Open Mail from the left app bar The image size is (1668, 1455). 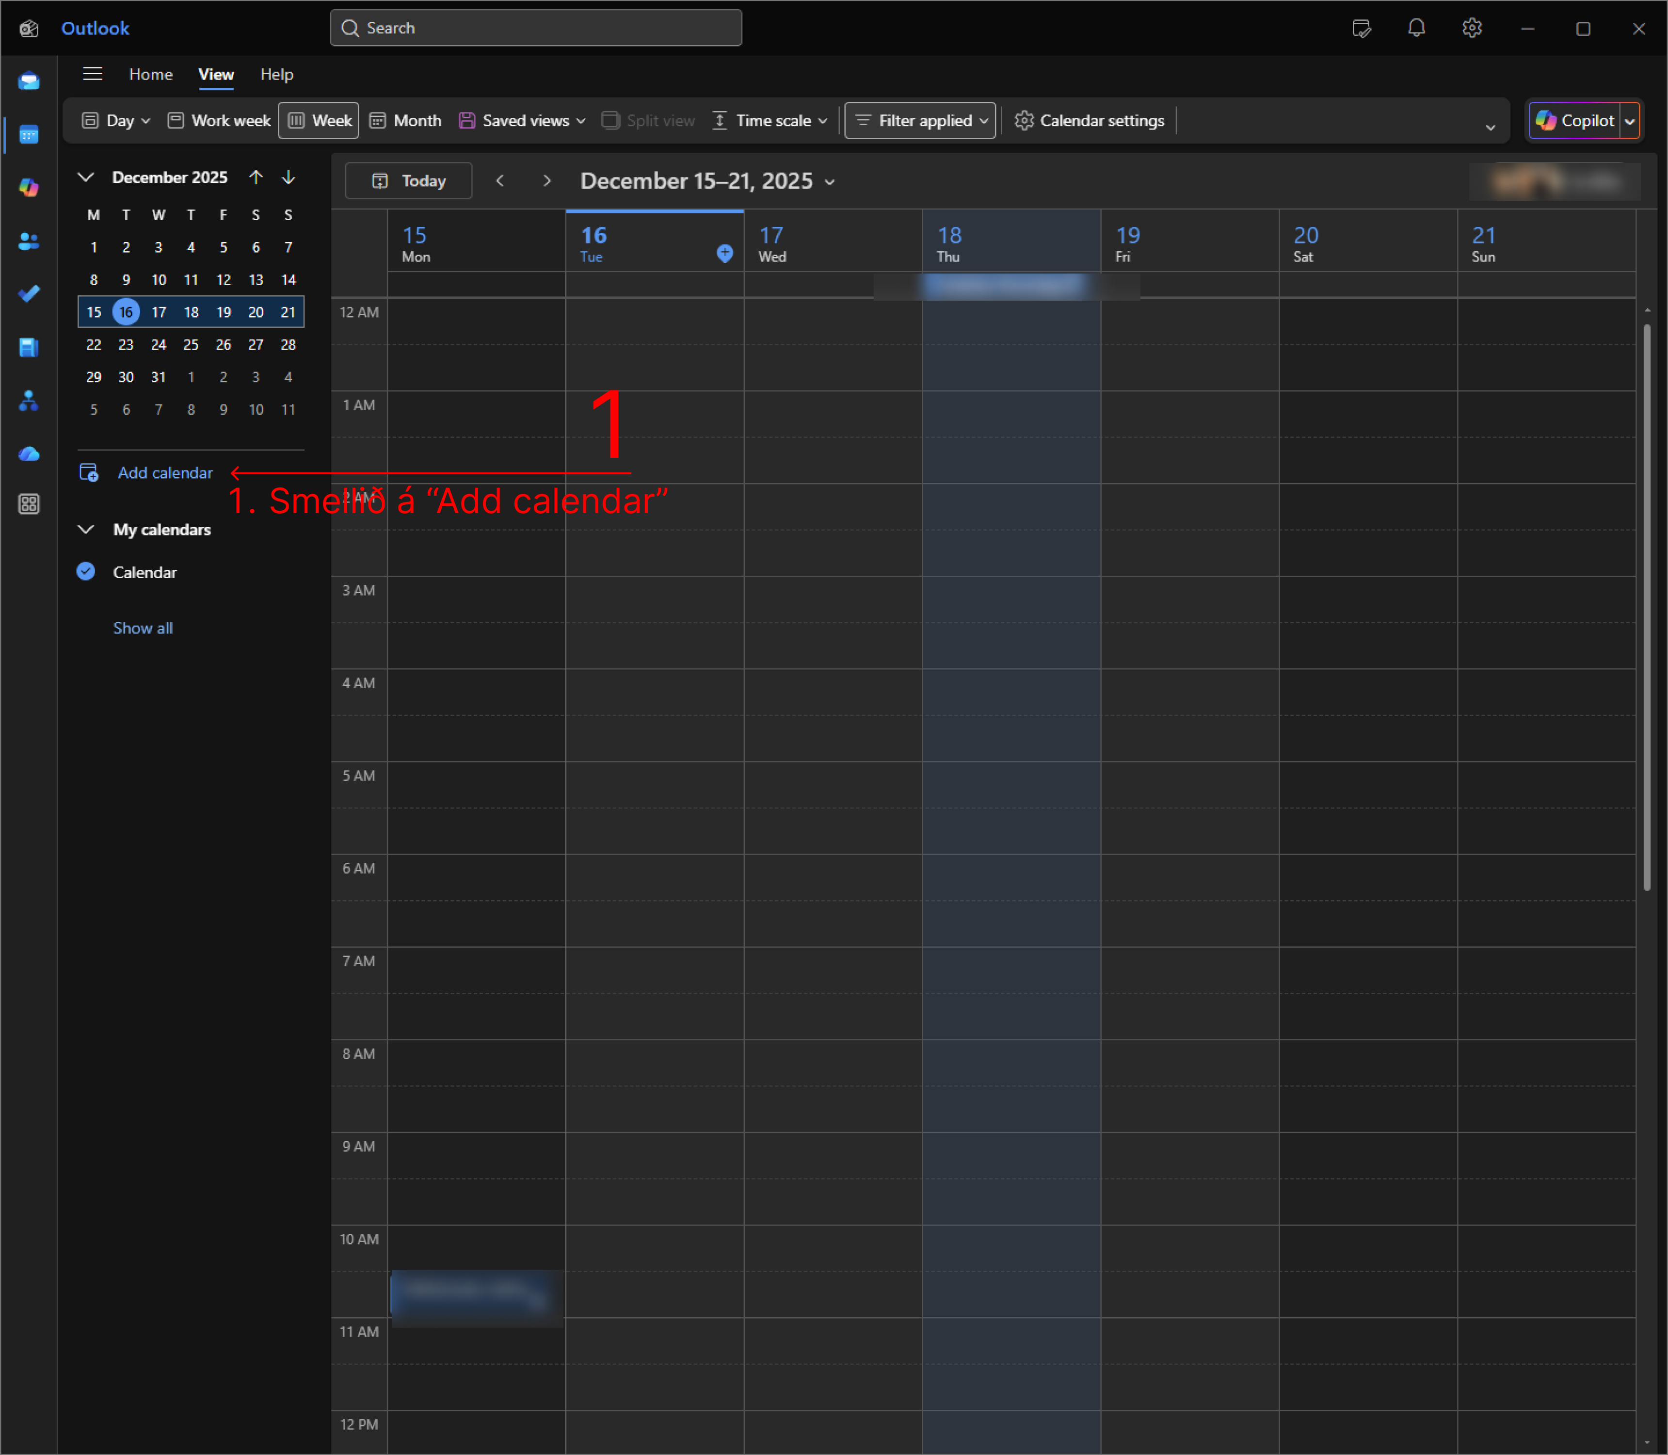(29, 81)
